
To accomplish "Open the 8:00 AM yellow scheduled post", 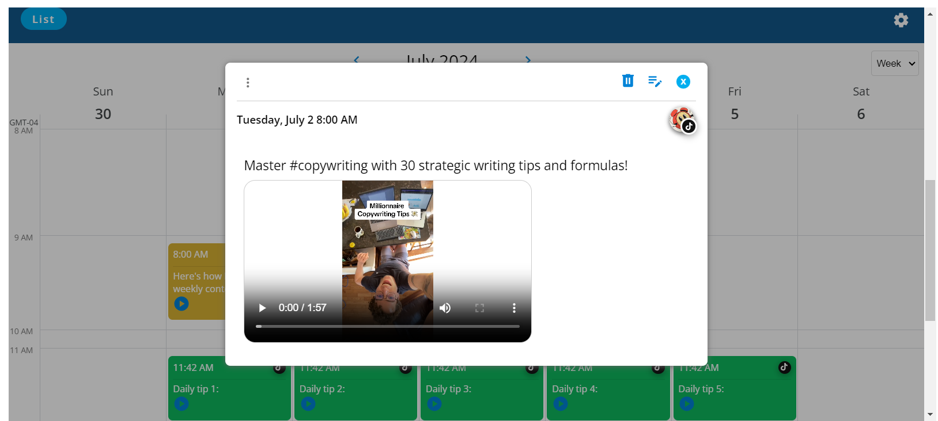I will point(196,276).
